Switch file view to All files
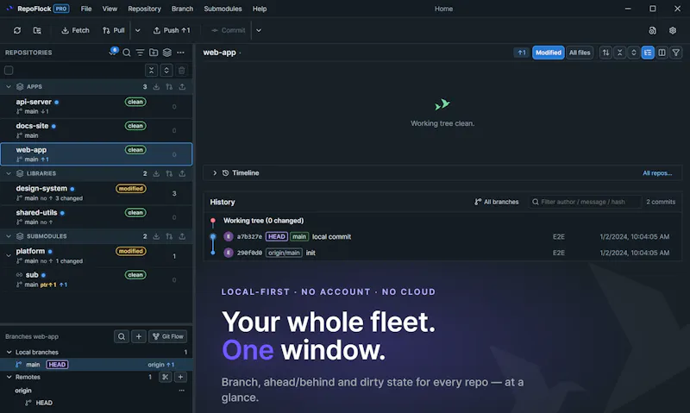The height and width of the screenshot is (413, 690). click(x=580, y=53)
